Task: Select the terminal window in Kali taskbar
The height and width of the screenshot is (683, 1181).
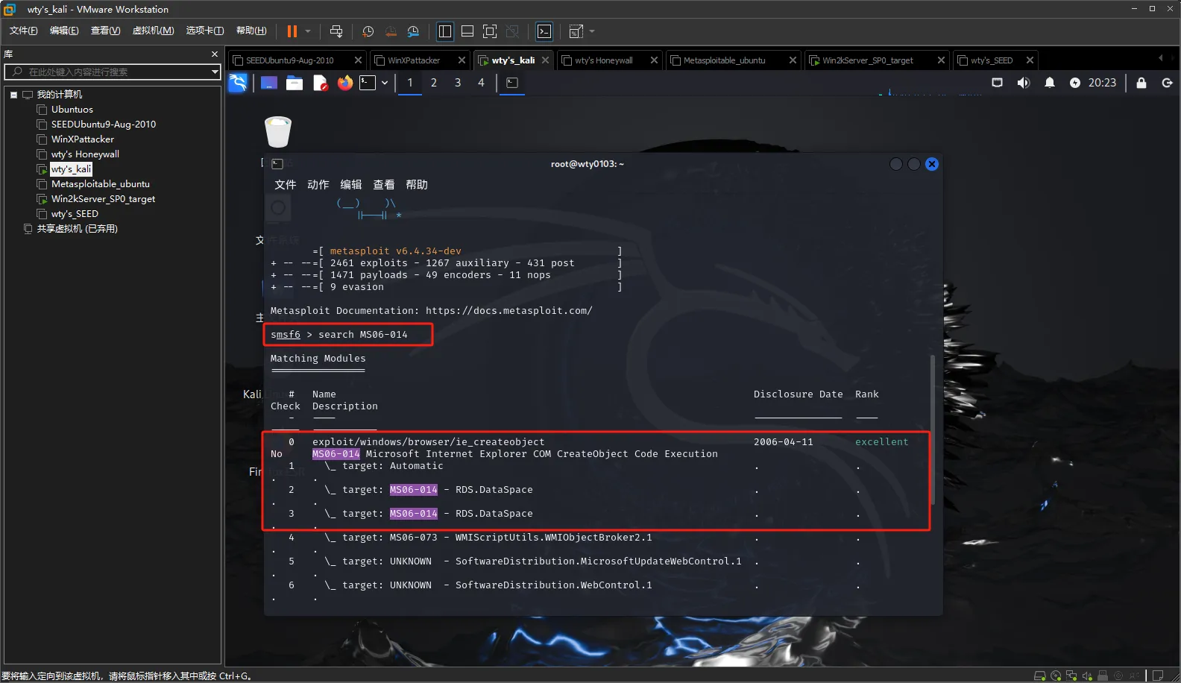Action: point(512,83)
